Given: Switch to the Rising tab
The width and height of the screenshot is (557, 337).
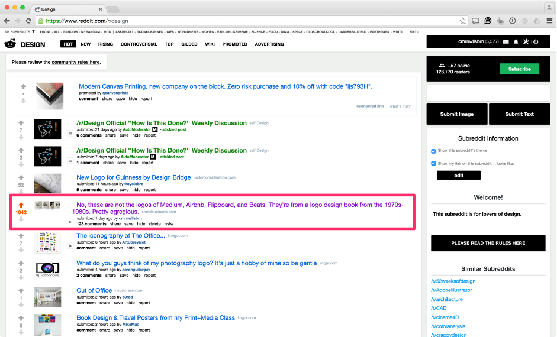Looking at the screenshot, I should (105, 44).
